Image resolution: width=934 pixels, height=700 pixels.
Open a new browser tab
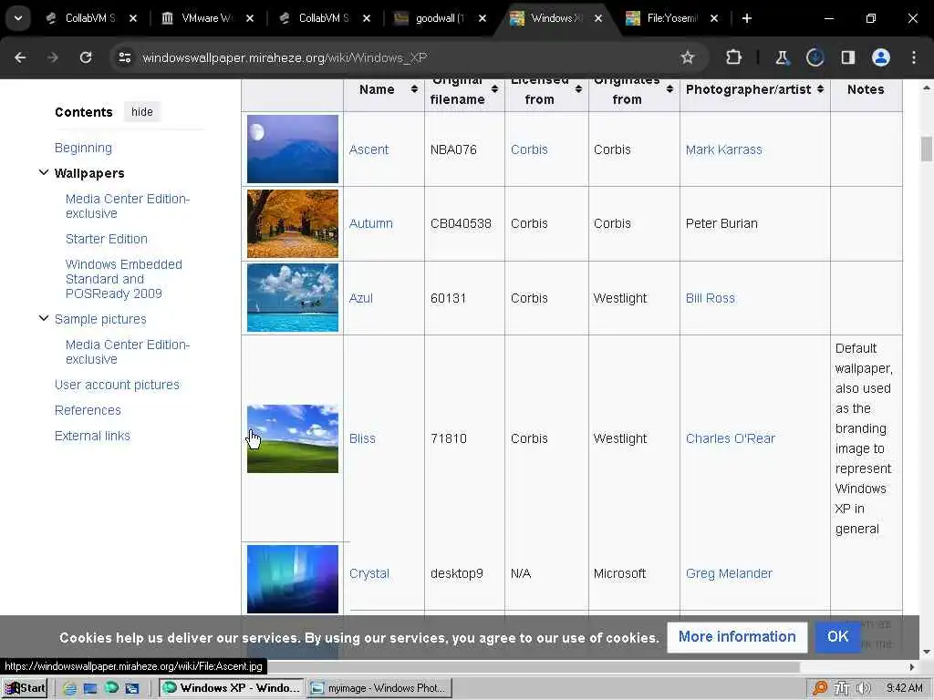[746, 18]
